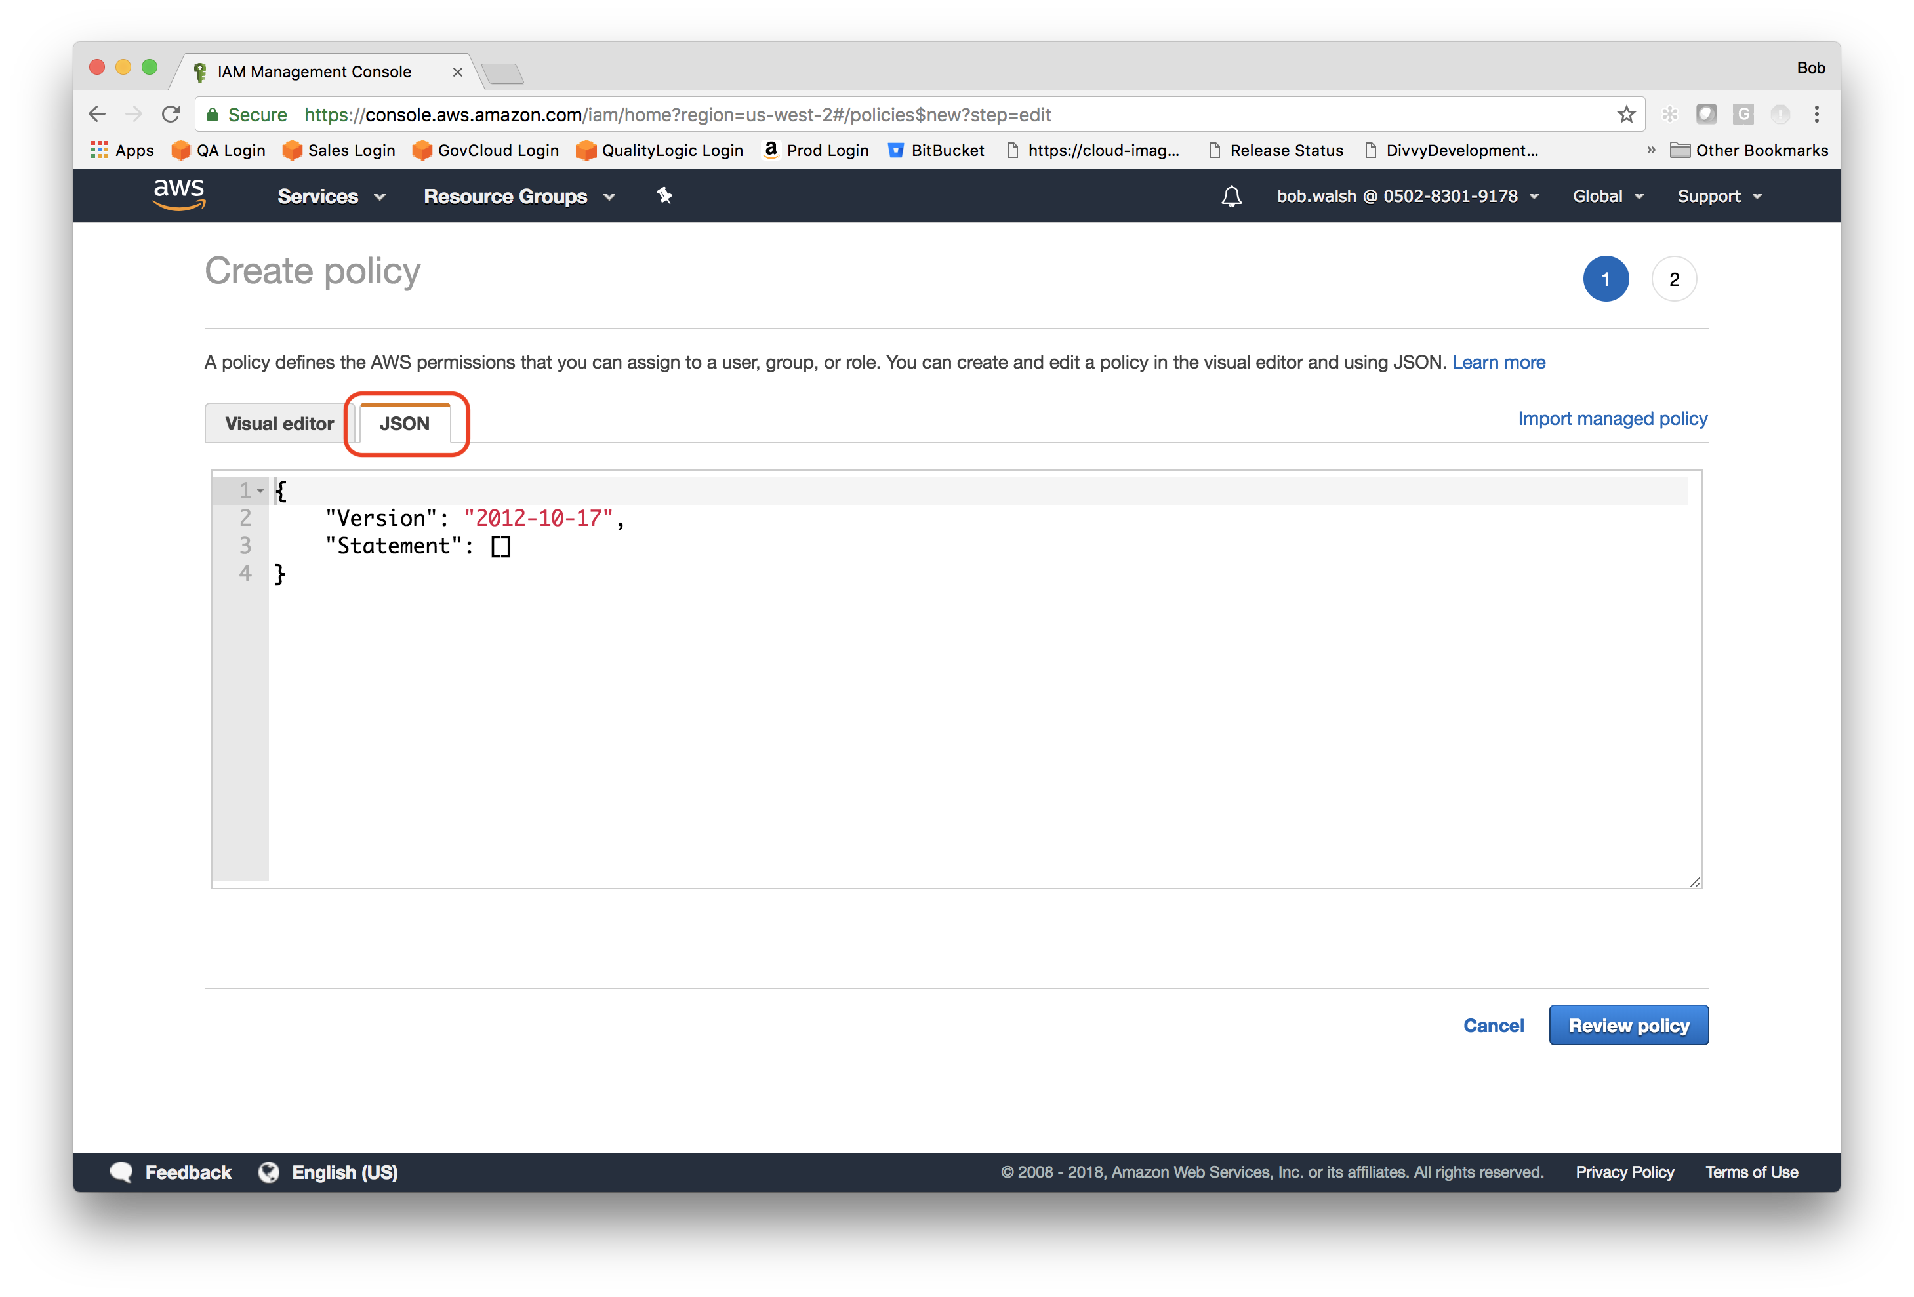The width and height of the screenshot is (1914, 1297).
Task: Open the QA Login bookmark
Action: (218, 150)
